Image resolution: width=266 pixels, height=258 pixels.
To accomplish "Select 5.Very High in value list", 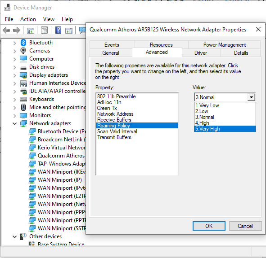I will click(x=225, y=129).
